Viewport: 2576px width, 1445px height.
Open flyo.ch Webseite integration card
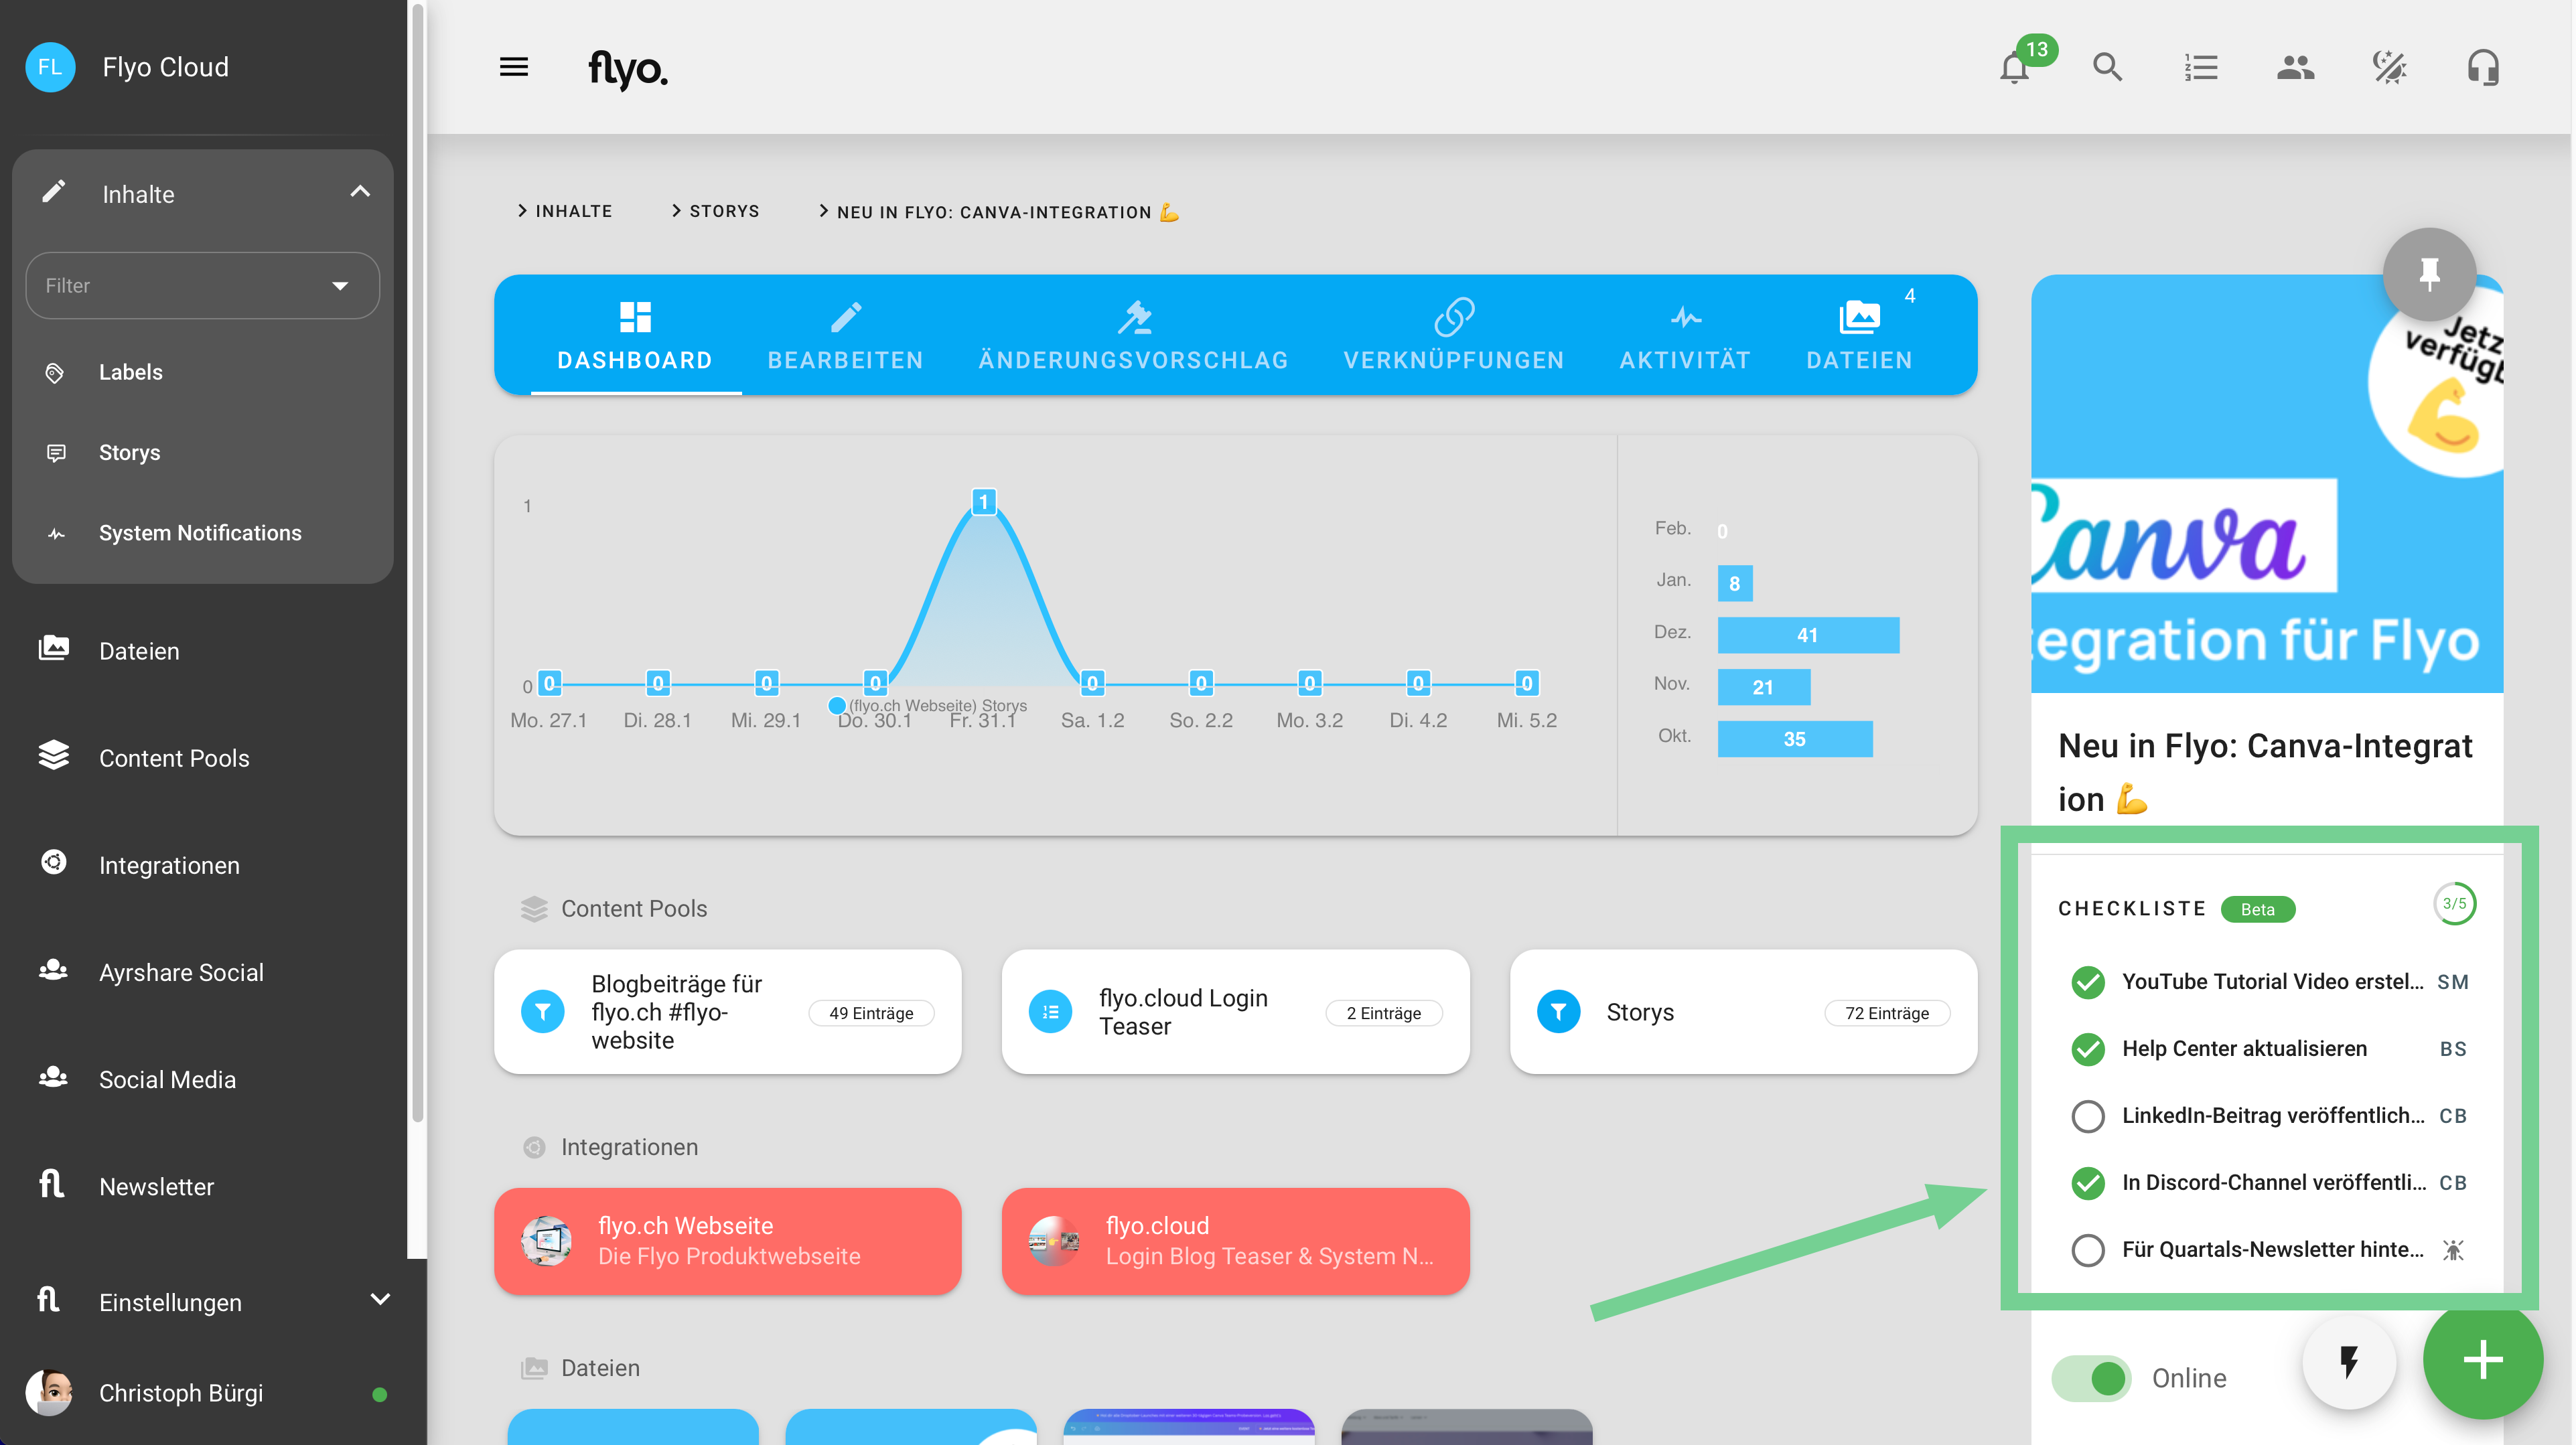[x=728, y=1241]
